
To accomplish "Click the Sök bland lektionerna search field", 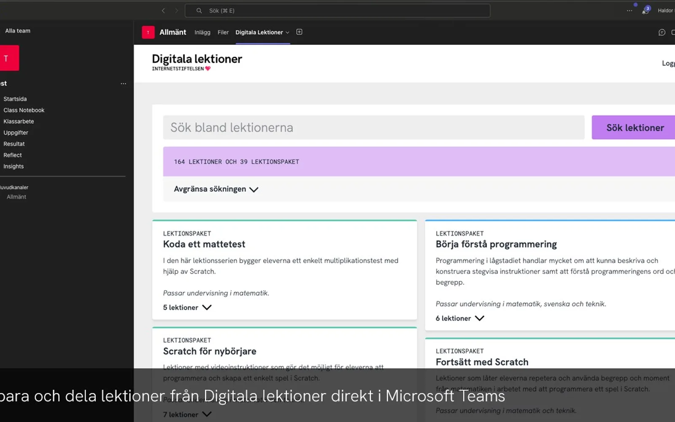I will pos(374,127).
